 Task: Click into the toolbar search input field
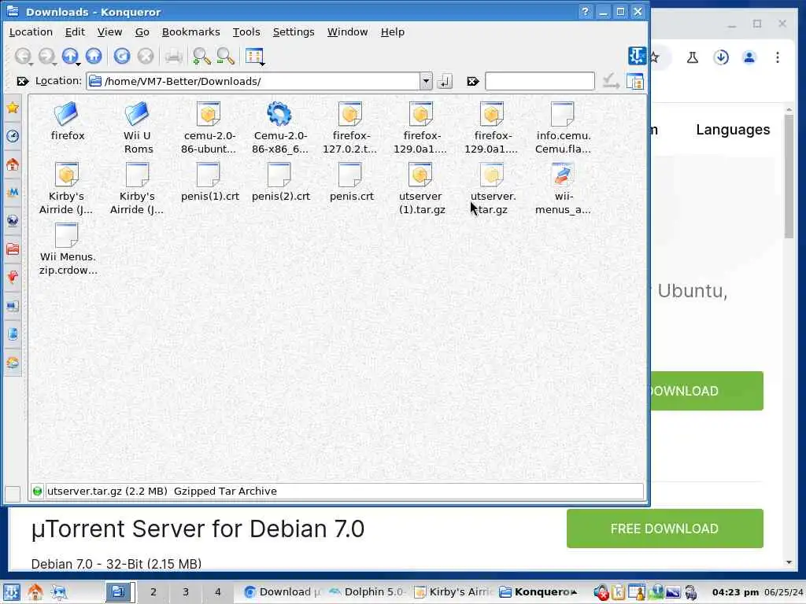(540, 81)
